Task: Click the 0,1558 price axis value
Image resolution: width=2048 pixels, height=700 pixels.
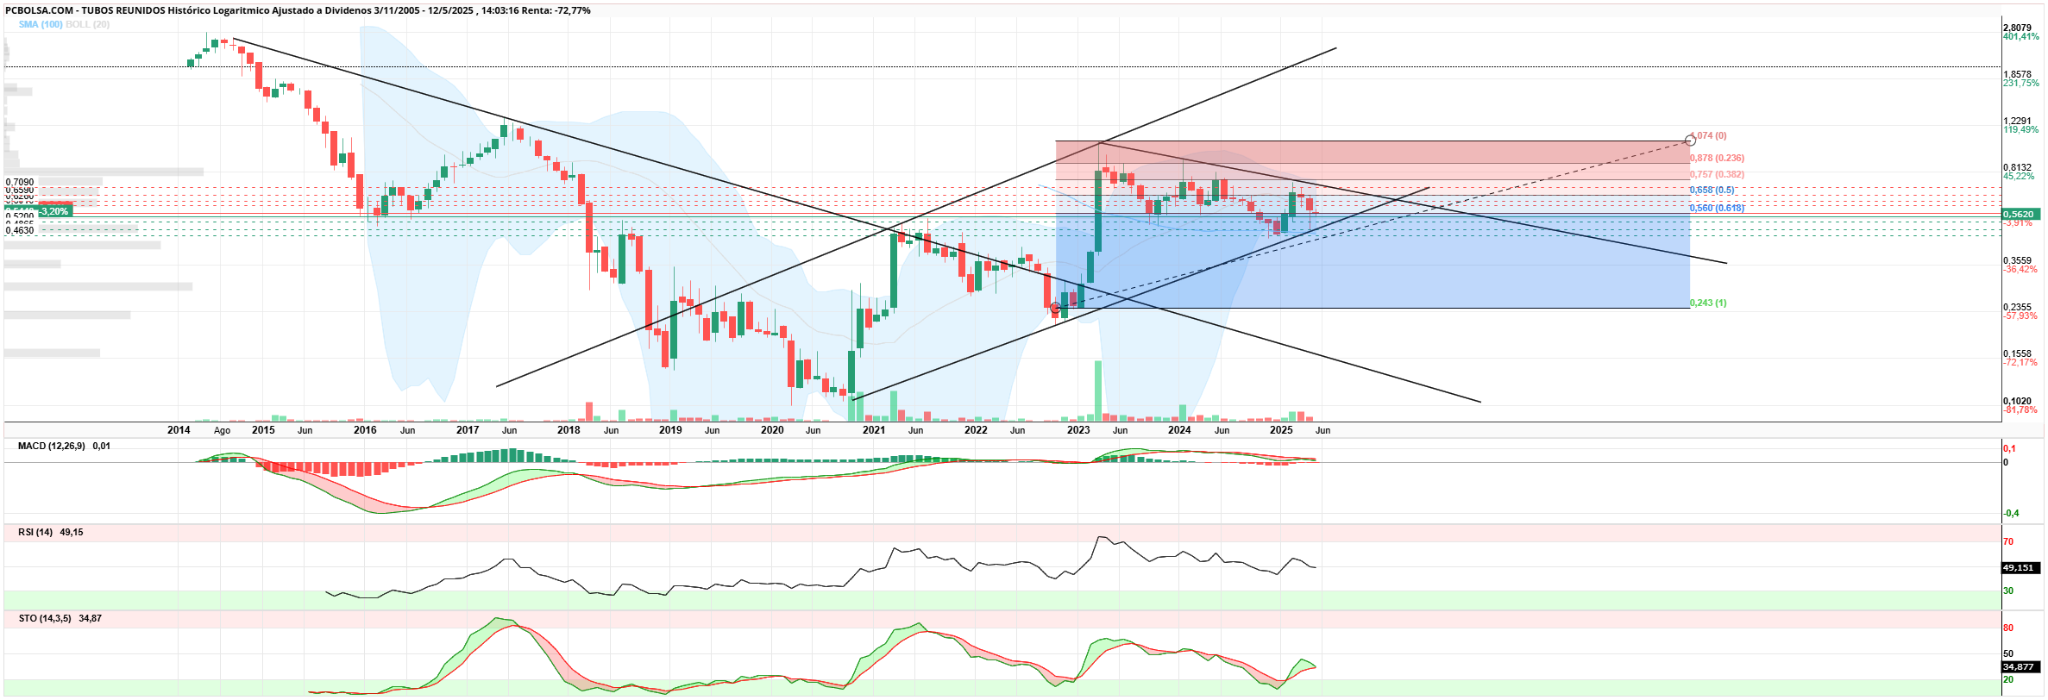Action: pyautogui.click(x=2017, y=354)
